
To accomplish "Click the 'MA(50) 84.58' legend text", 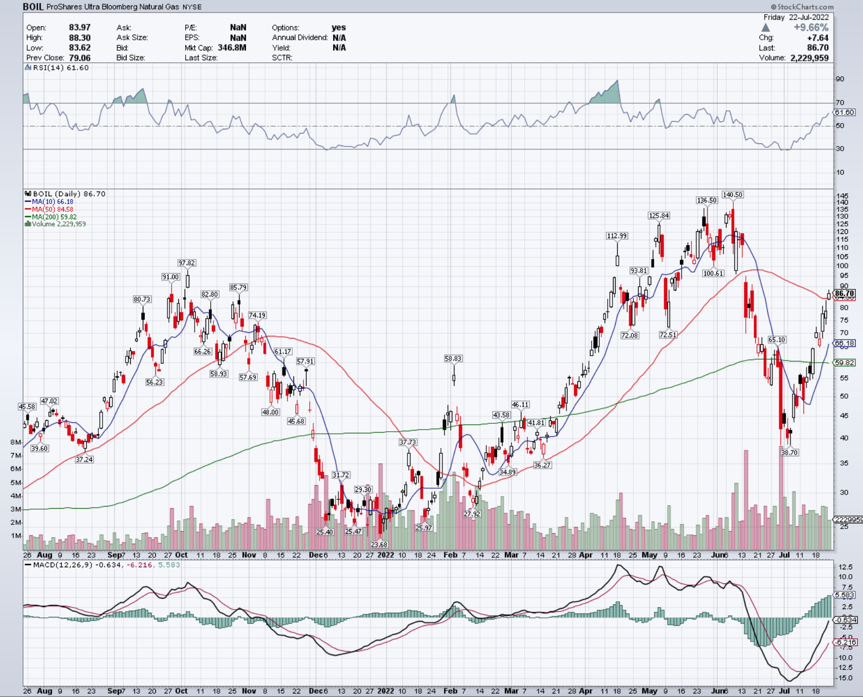I will 52,209.
